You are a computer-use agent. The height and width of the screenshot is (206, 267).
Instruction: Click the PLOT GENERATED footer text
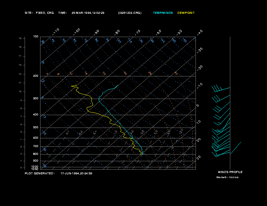58,174
